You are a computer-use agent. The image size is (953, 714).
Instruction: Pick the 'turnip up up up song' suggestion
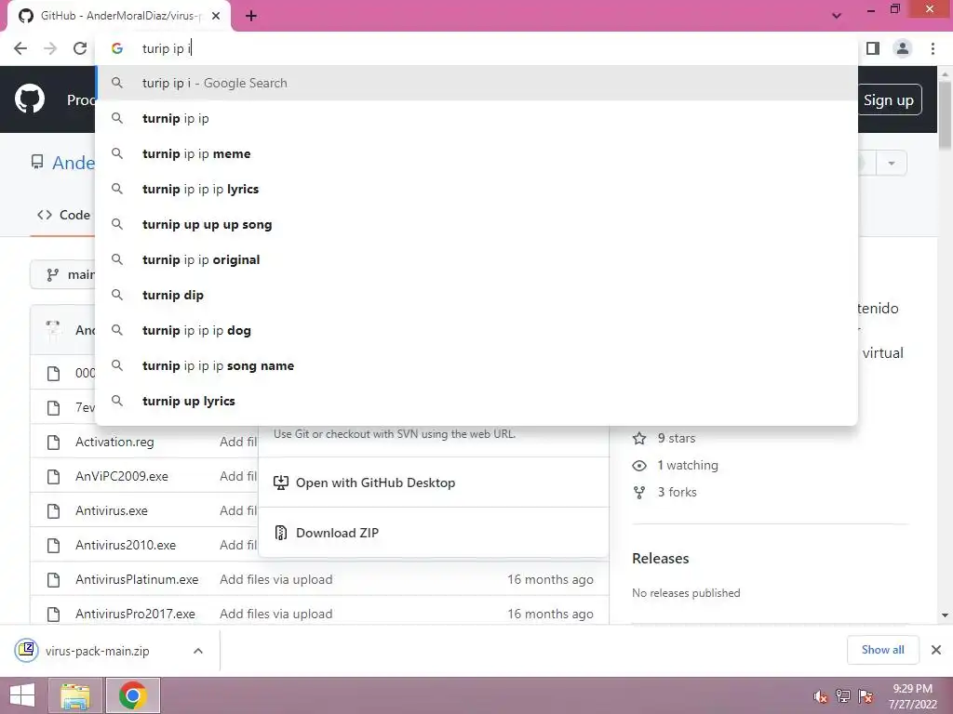(476, 224)
